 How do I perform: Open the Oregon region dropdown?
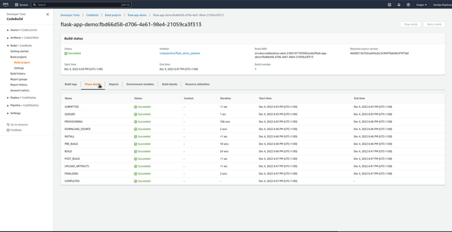pos(421,5)
